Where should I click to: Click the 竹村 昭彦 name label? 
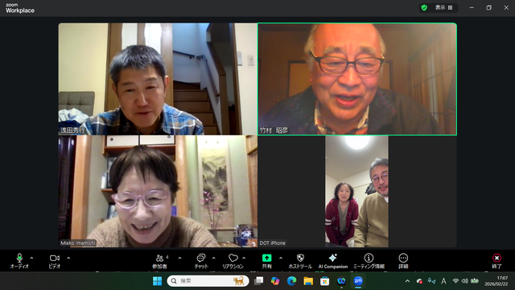[x=274, y=130]
